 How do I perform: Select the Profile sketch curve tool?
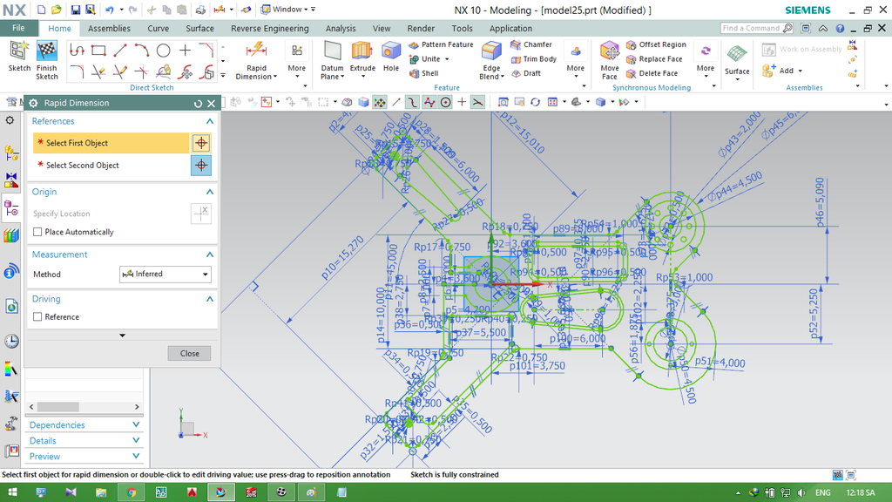pos(77,51)
